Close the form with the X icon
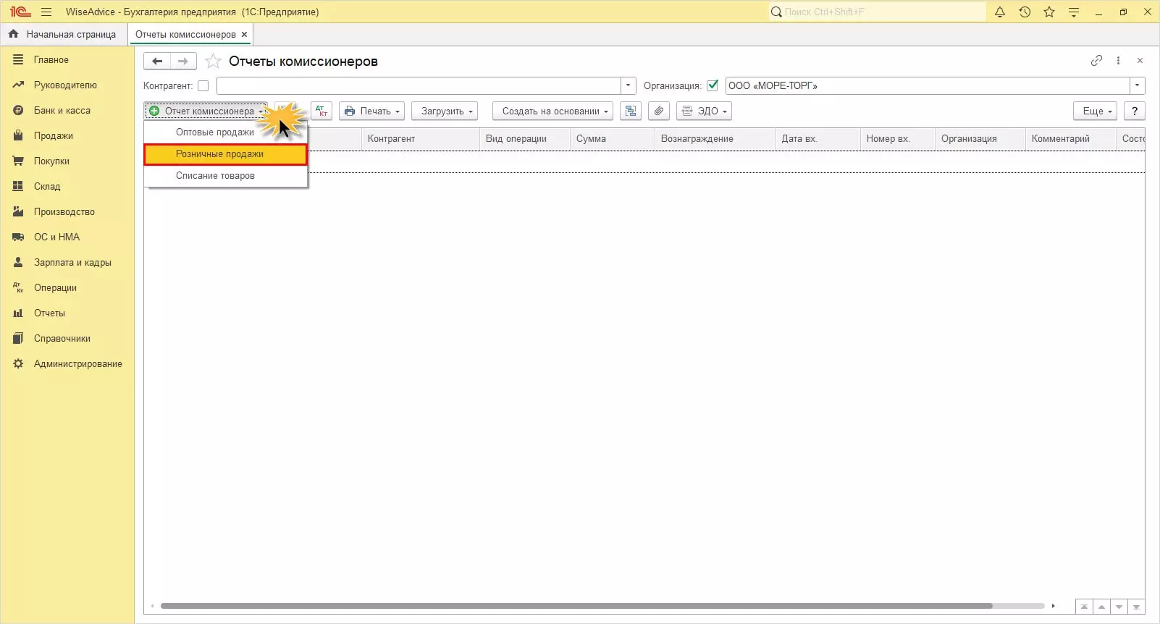 (1140, 61)
